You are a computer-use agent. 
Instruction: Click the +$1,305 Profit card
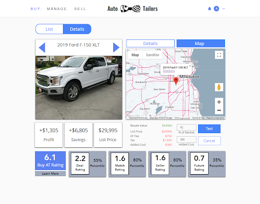[x=49, y=135]
